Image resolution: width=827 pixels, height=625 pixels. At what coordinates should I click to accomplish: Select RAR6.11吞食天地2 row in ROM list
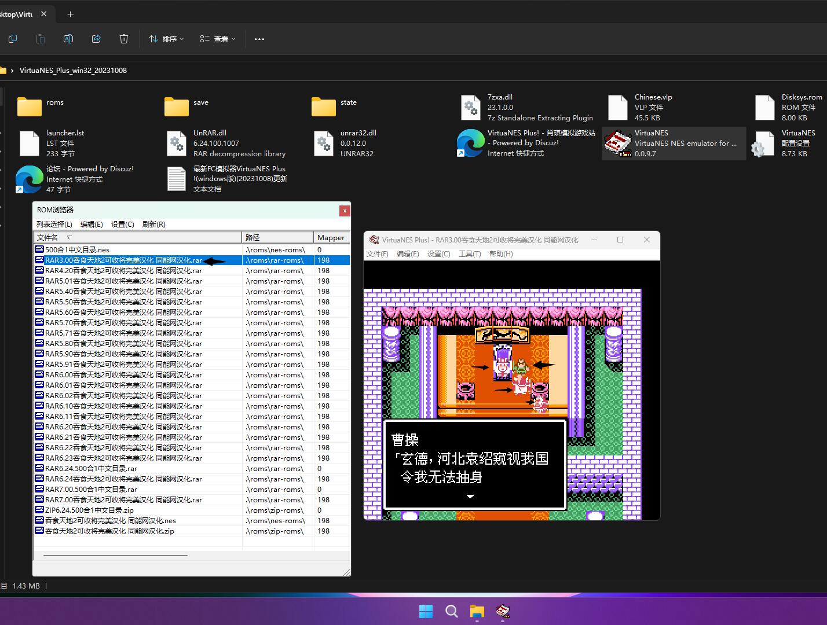pyautogui.click(x=192, y=417)
